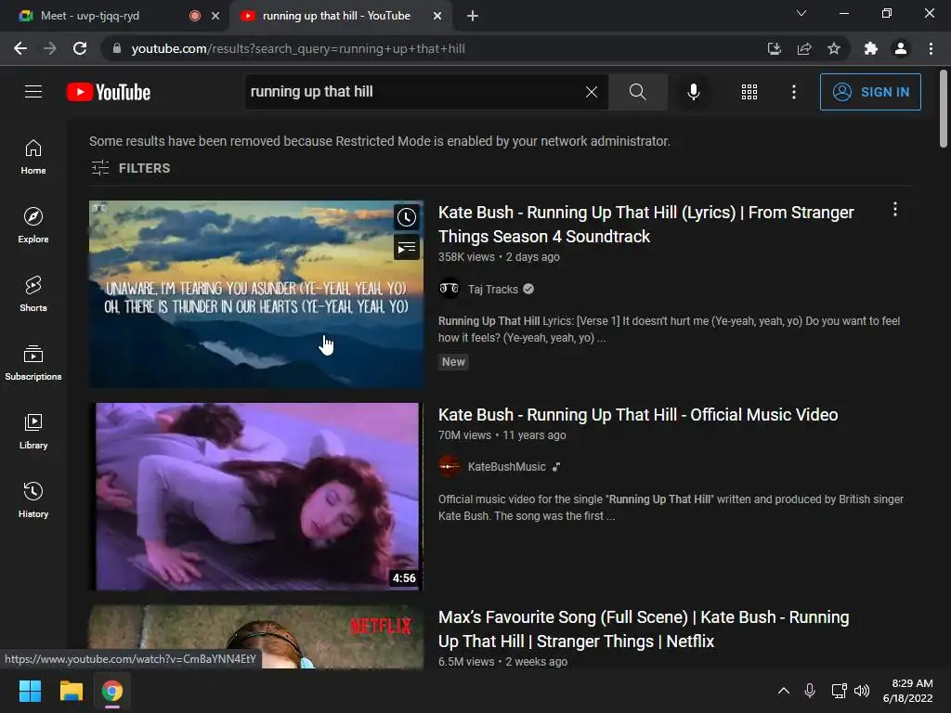
Task: Open the YouTube hamburger guide menu
Action: (x=33, y=92)
